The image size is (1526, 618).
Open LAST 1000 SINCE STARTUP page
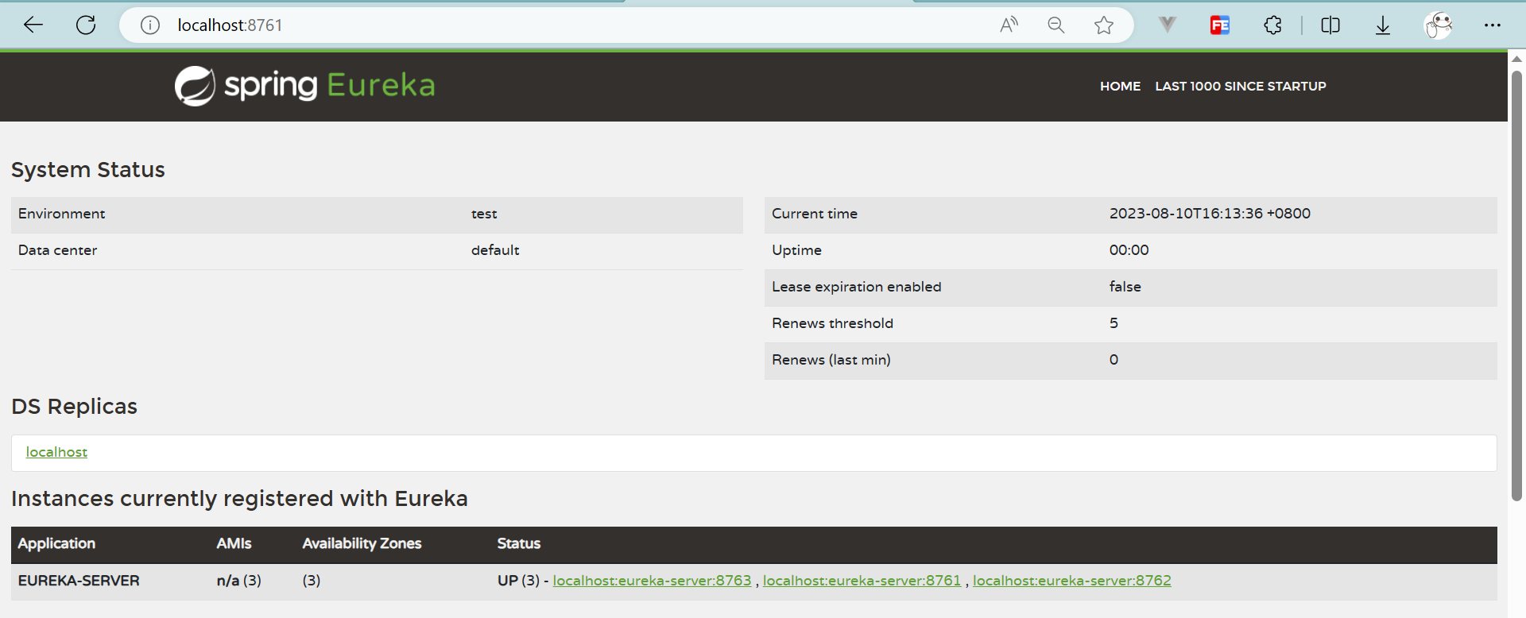pos(1241,86)
